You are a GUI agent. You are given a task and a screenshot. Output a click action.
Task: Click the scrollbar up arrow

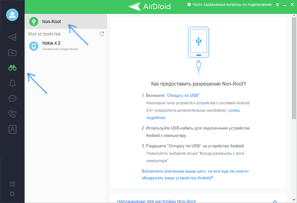pos(294,16)
